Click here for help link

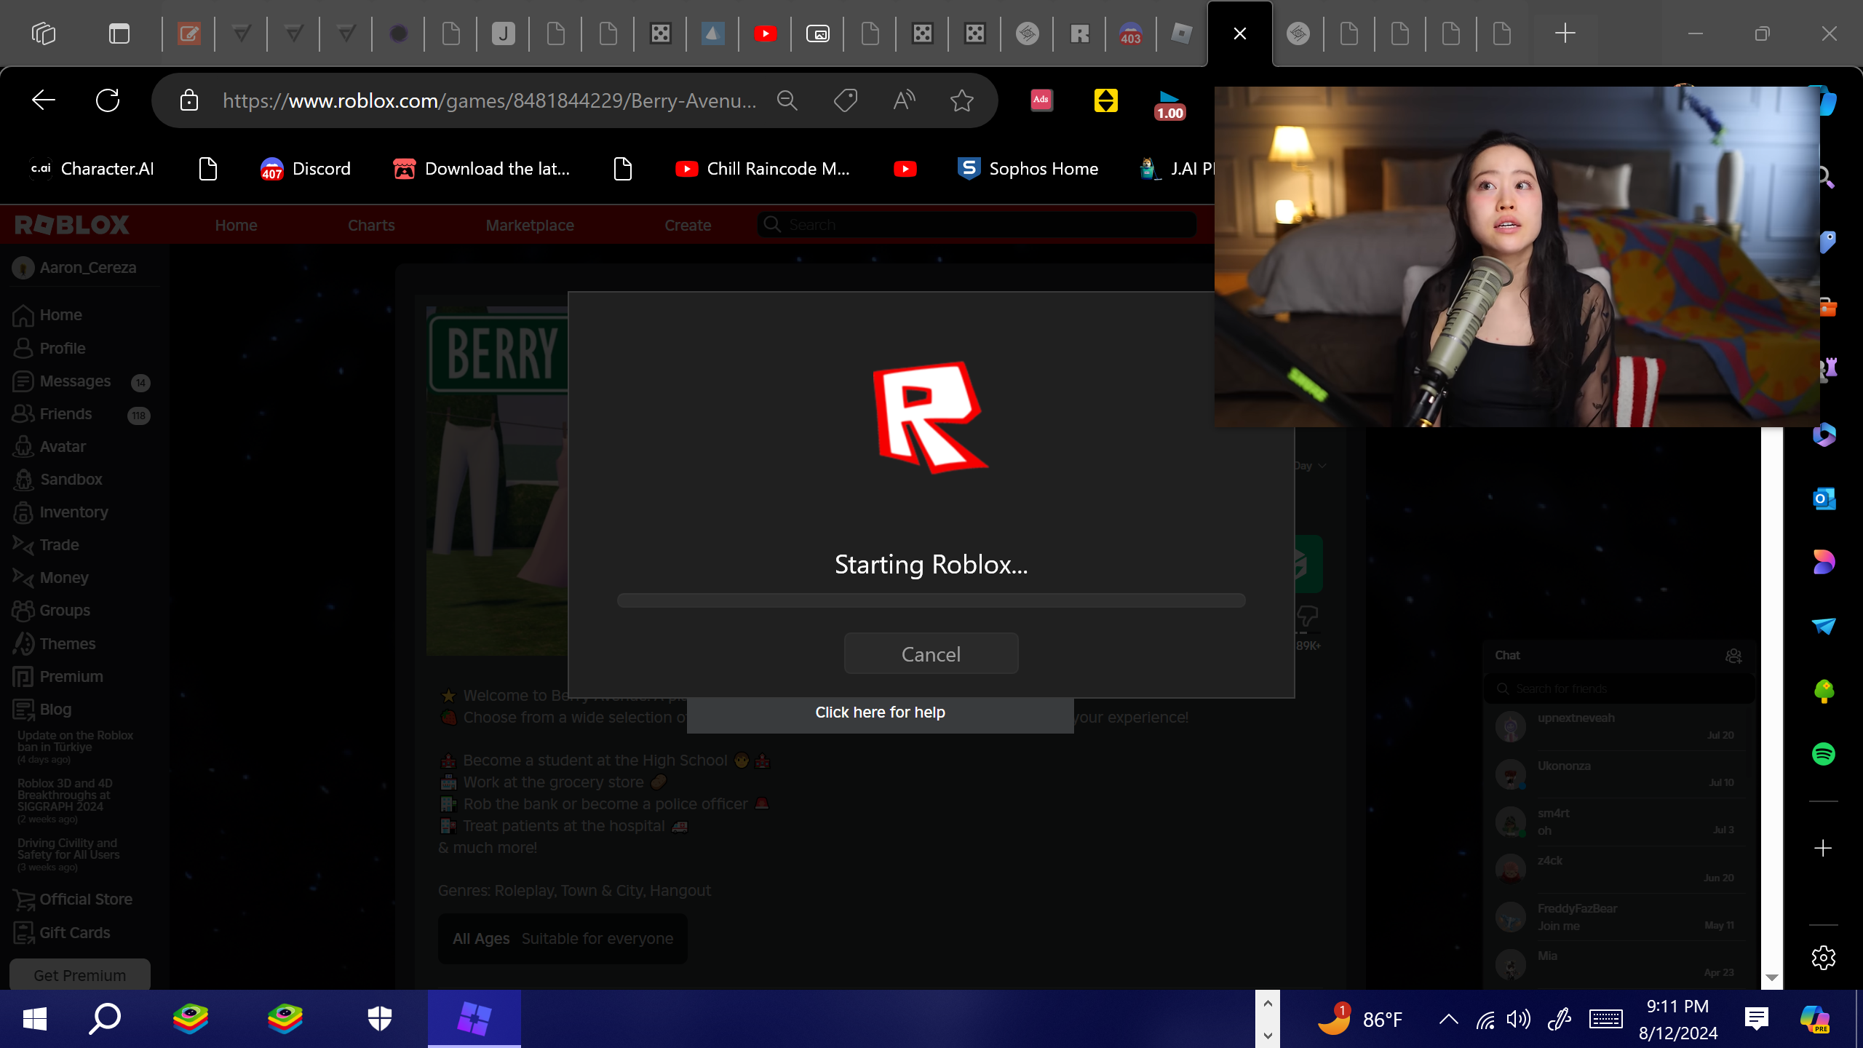880,712
